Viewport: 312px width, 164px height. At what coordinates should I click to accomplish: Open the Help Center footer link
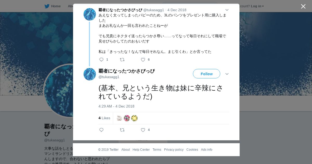point(141,150)
